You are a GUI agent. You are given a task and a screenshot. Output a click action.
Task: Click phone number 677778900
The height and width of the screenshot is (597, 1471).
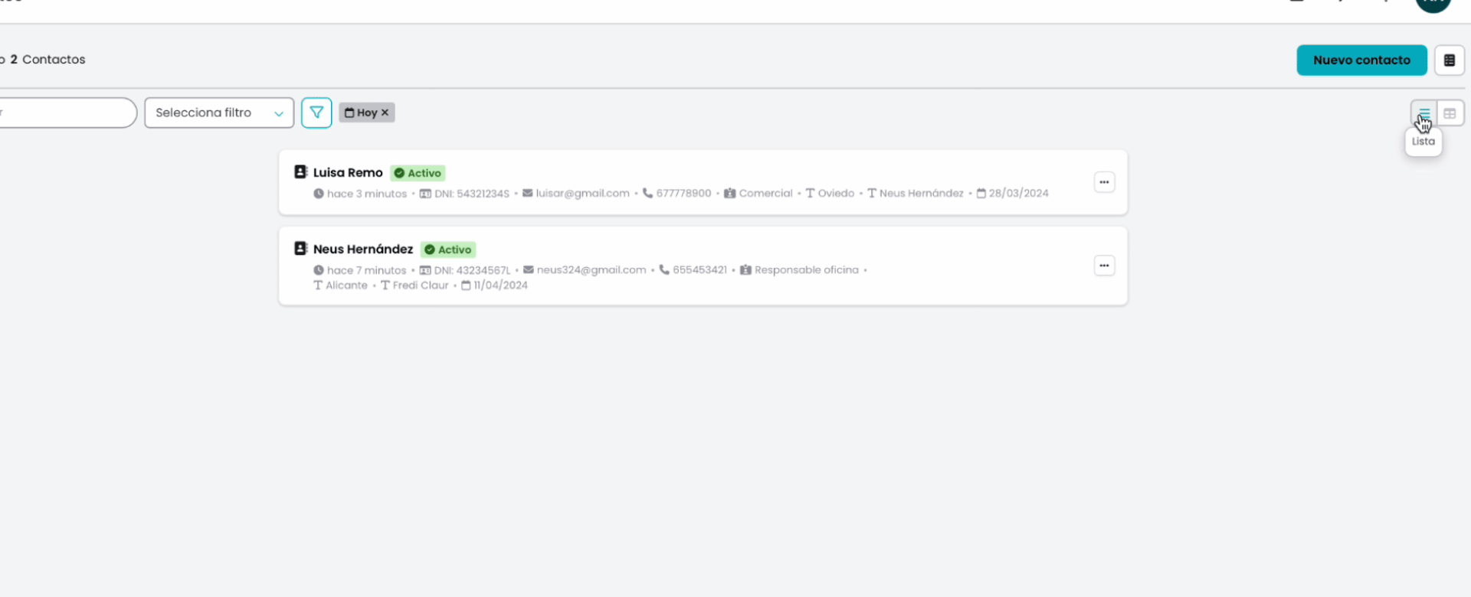pos(683,194)
